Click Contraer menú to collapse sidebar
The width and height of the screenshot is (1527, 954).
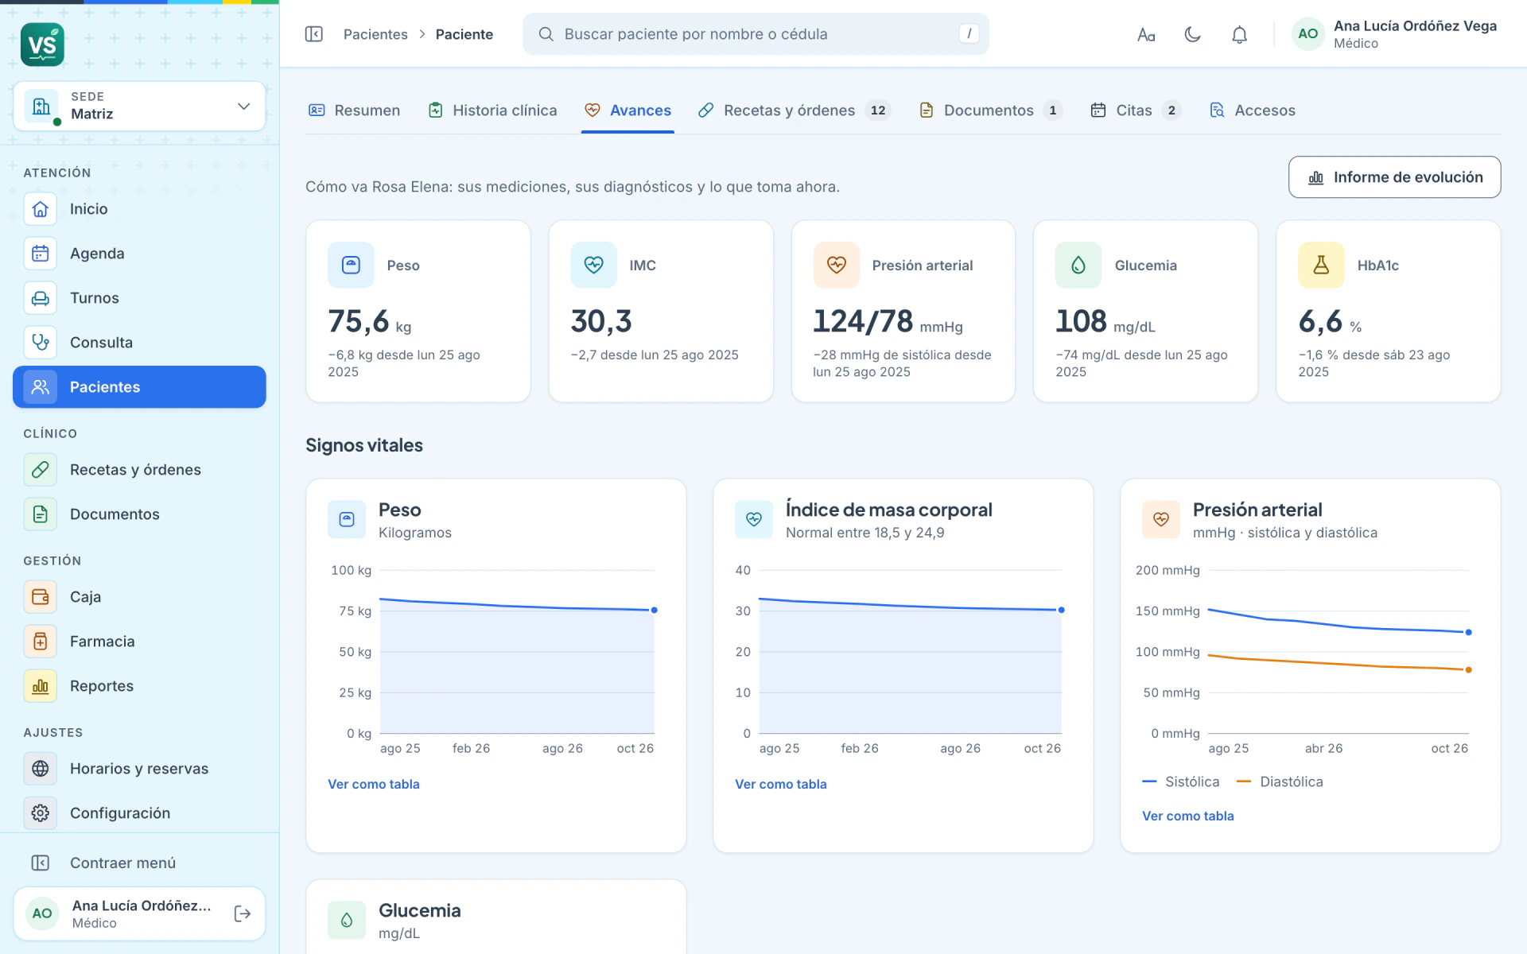tap(139, 863)
